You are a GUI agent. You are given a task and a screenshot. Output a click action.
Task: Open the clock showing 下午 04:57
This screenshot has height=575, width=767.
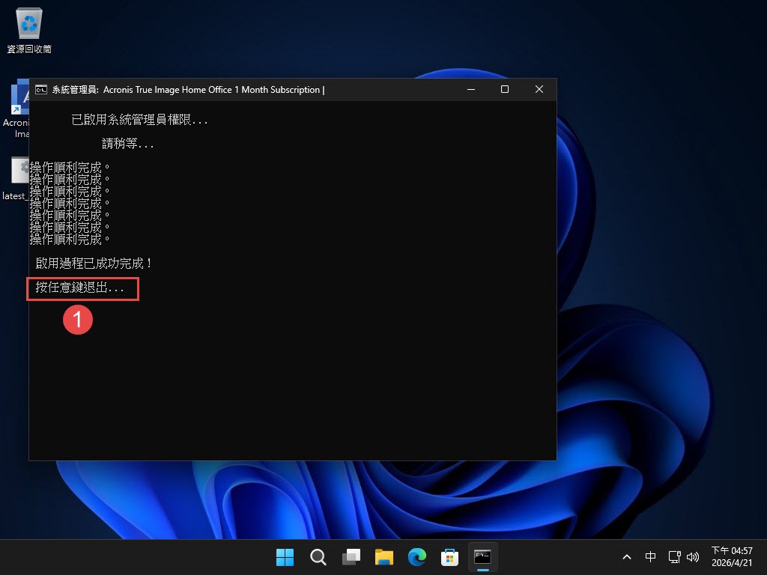coord(732,556)
